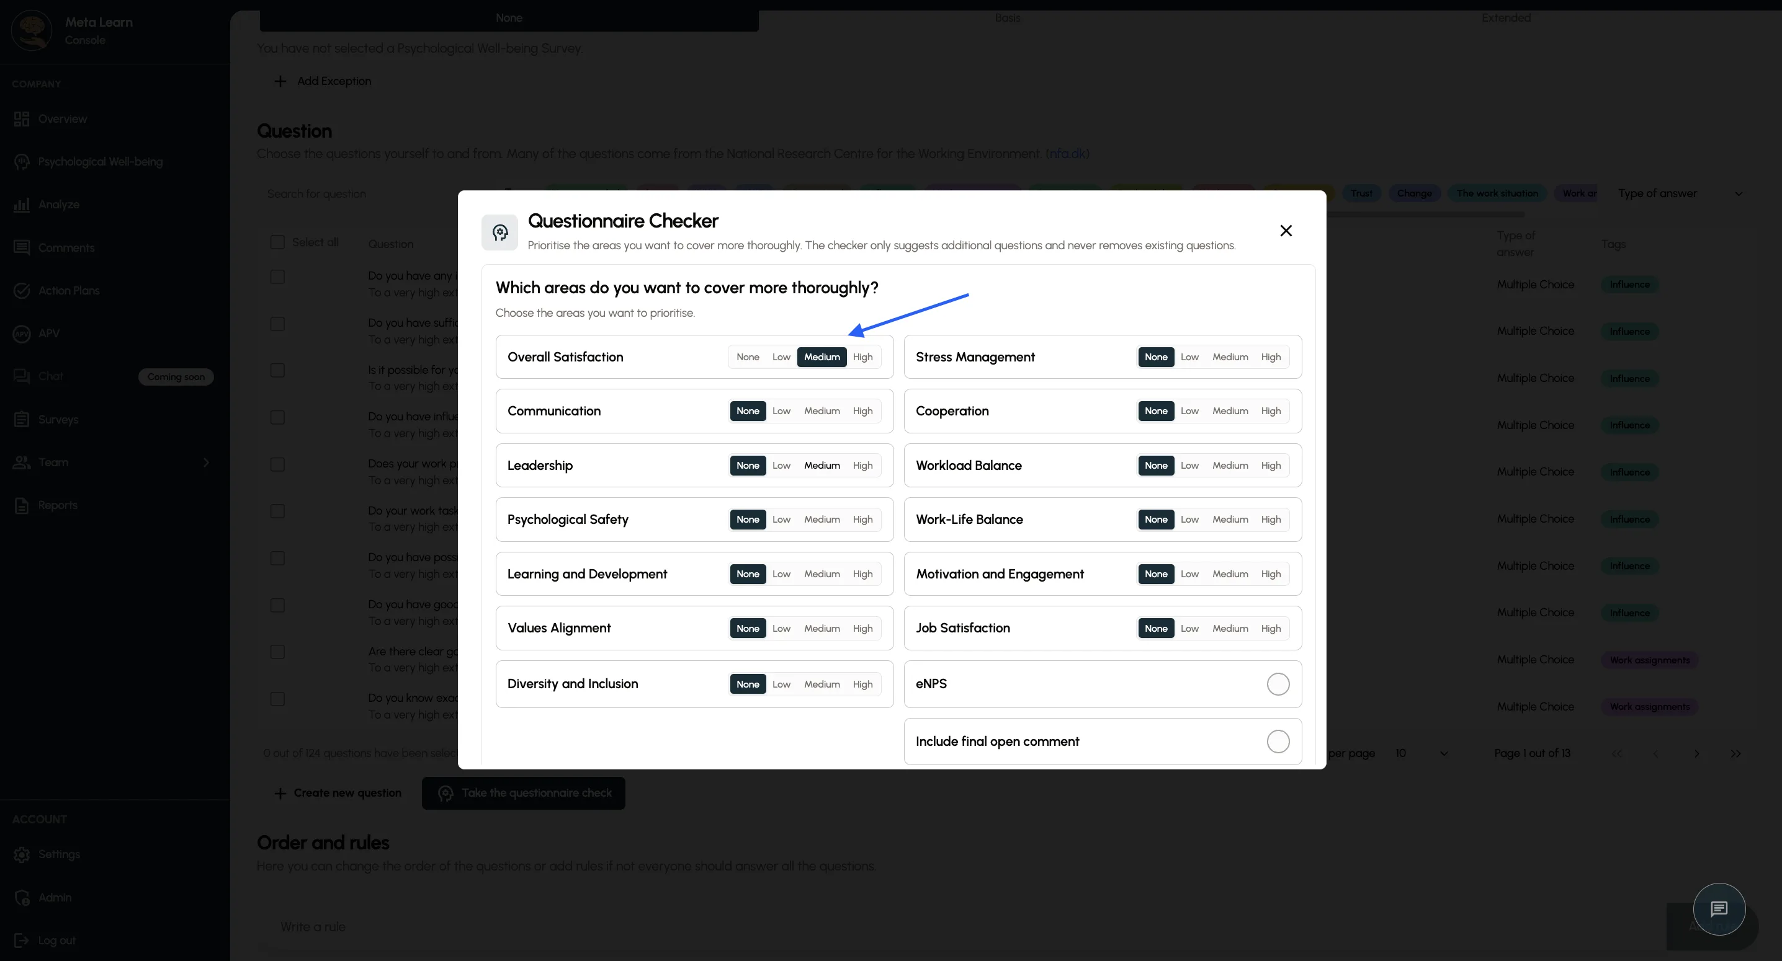The height and width of the screenshot is (961, 1782).
Task: Click plus icon beside Add Exception
Action: click(280, 82)
